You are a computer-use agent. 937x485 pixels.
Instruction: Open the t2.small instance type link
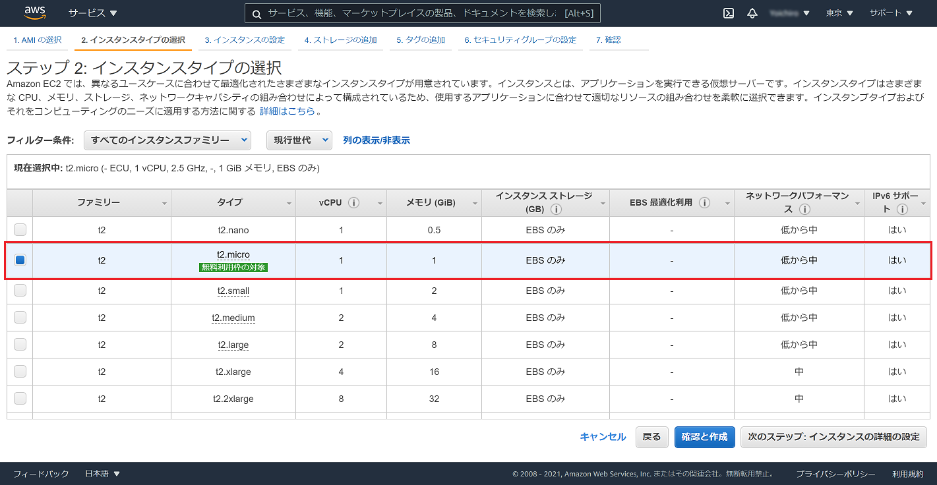click(233, 291)
